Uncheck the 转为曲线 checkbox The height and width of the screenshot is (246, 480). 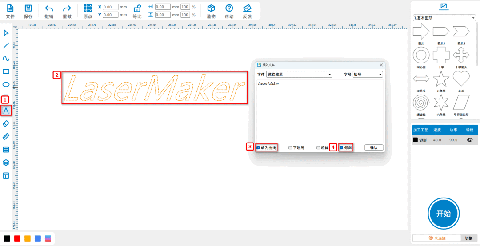pos(258,147)
